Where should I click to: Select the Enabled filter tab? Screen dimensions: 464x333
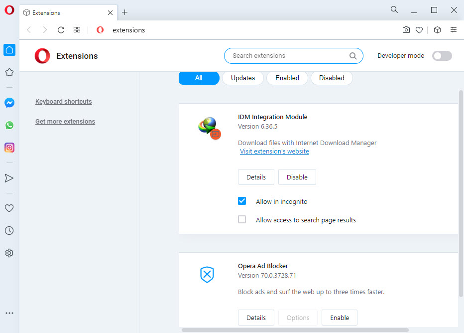287,78
